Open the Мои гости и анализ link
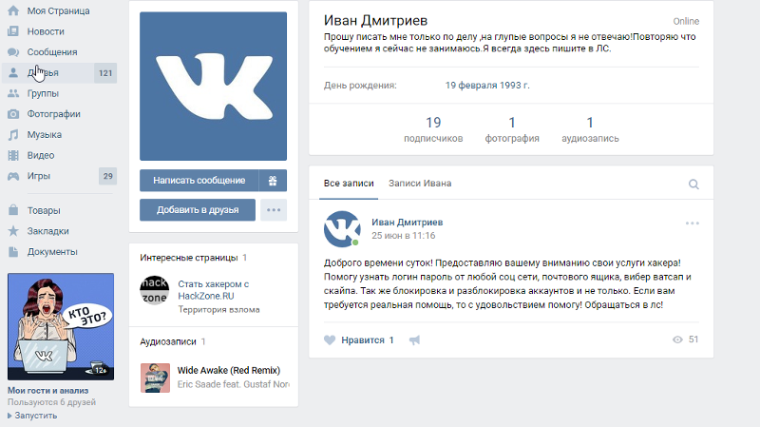The height and width of the screenshot is (427, 760). 48,391
